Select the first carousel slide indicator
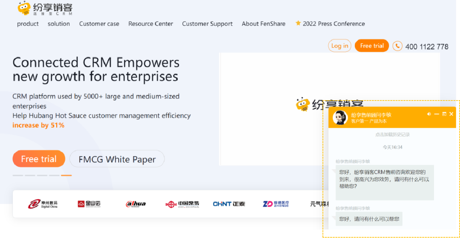Screen dimensions: 460x238 (x=18, y=175)
